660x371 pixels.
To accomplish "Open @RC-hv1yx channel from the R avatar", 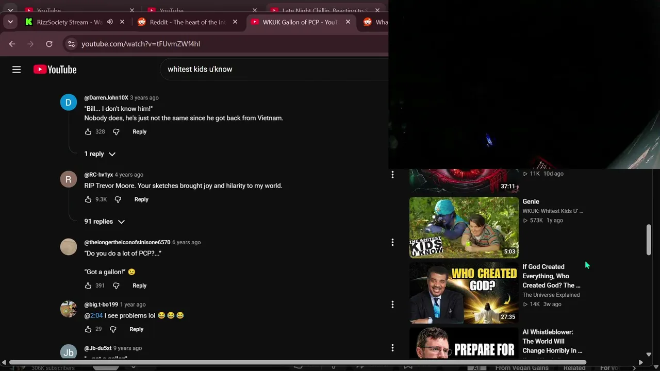I will [x=69, y=179].
